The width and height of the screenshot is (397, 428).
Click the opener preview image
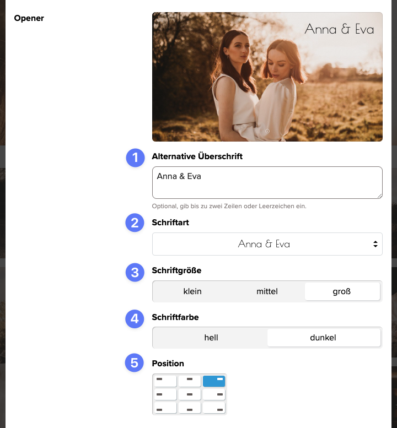[267, 77]
